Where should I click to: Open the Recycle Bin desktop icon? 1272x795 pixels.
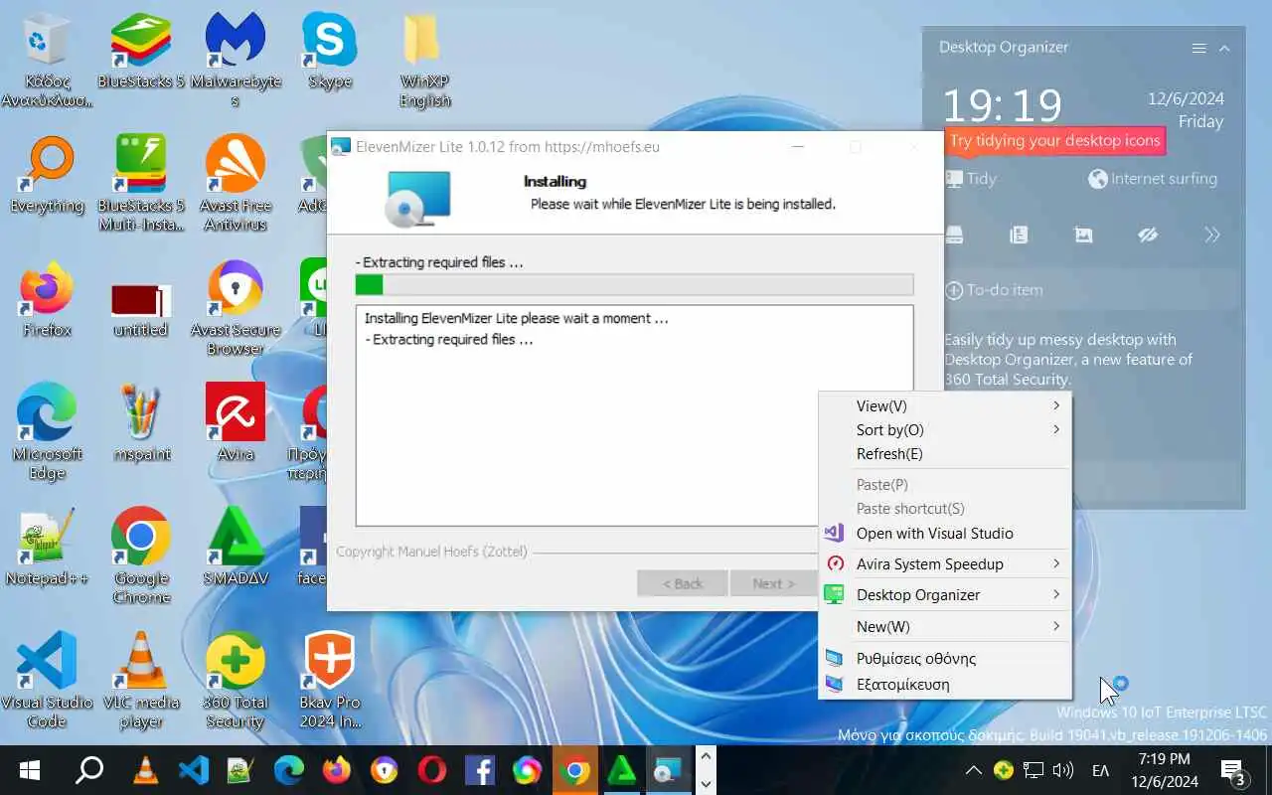point(47,60)
